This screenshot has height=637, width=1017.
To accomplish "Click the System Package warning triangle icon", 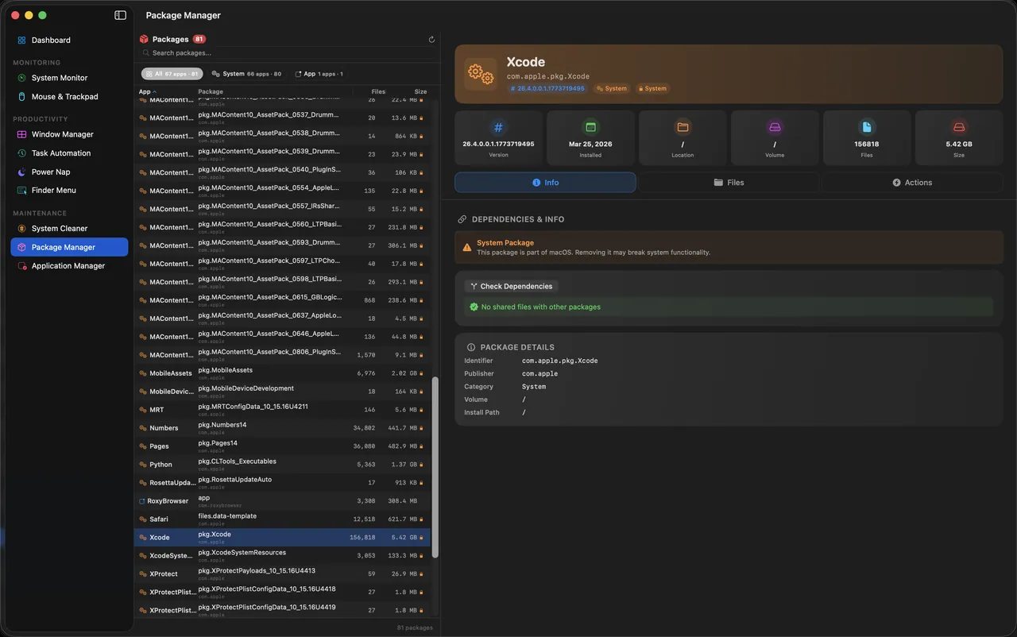I will click(x=467, y=248).
